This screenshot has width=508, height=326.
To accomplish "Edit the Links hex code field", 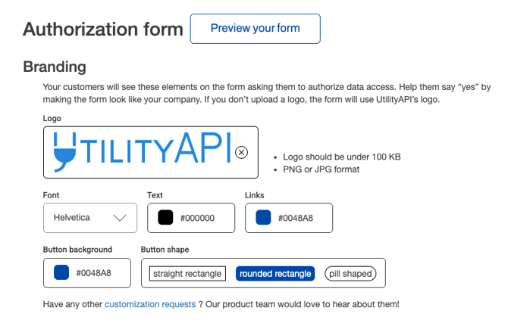I will (x=296, y=219).
